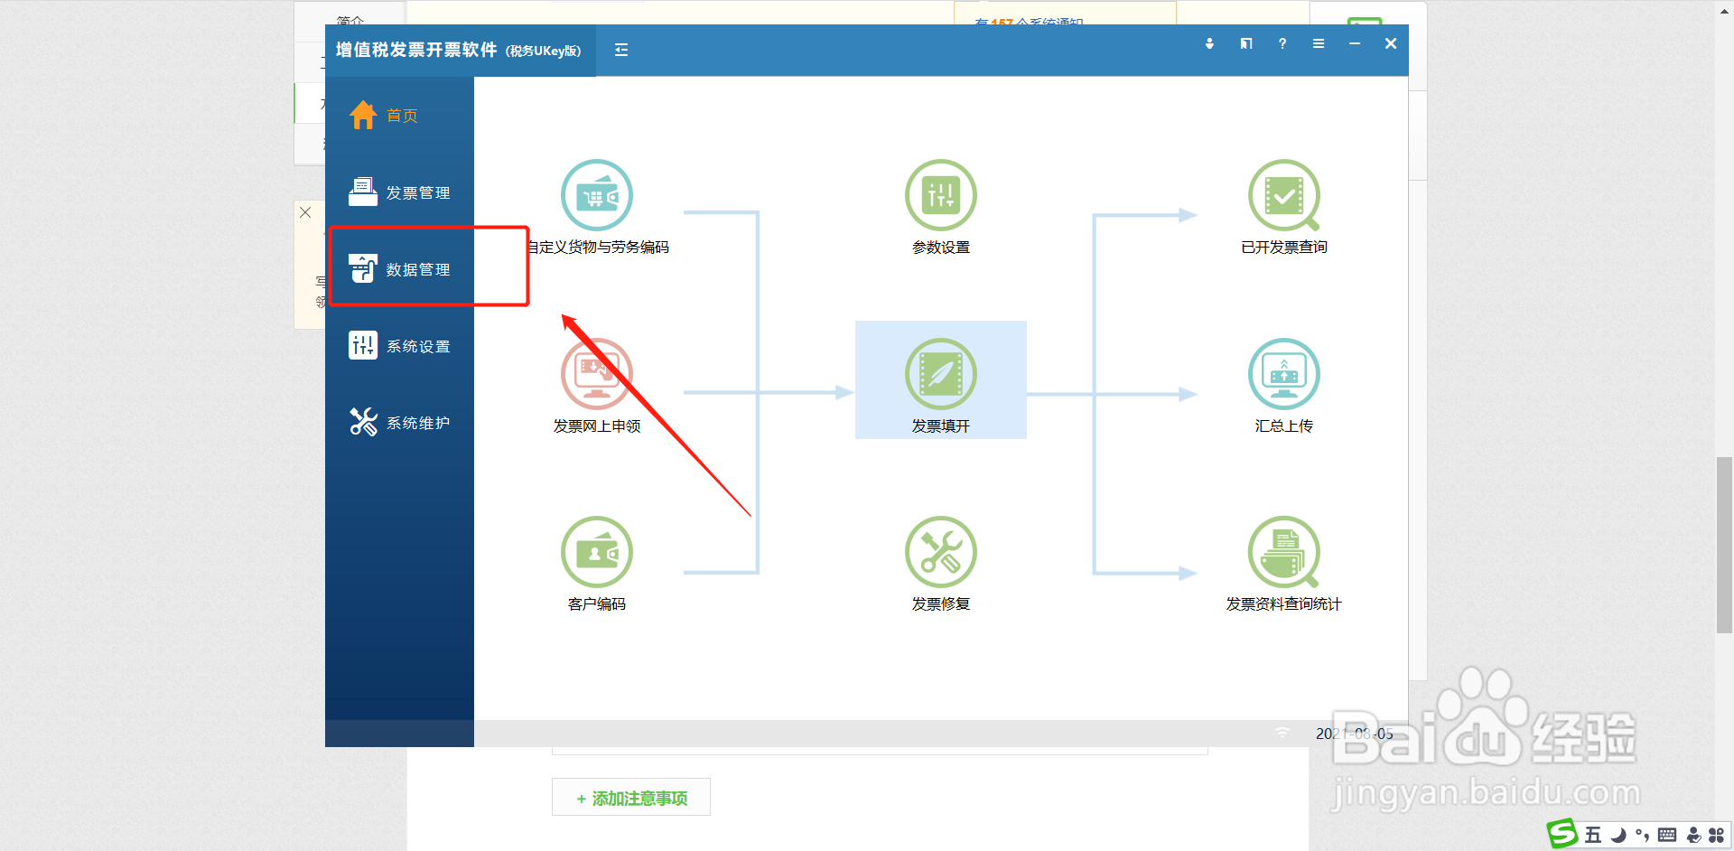This screenshot has height=851, width=1734.
Task: Click the 系统维护 tools icon
Action: [x=363, y=422]
